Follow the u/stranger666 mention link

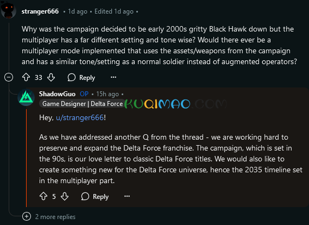coord(80,118)
